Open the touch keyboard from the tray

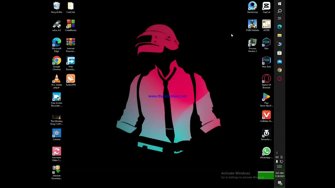tap(280, 167)
